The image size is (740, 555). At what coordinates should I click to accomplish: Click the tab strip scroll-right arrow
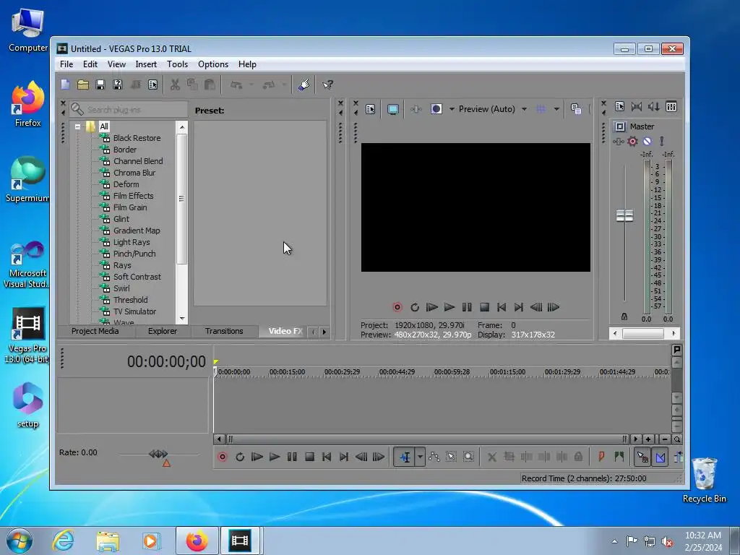(324, 332)
